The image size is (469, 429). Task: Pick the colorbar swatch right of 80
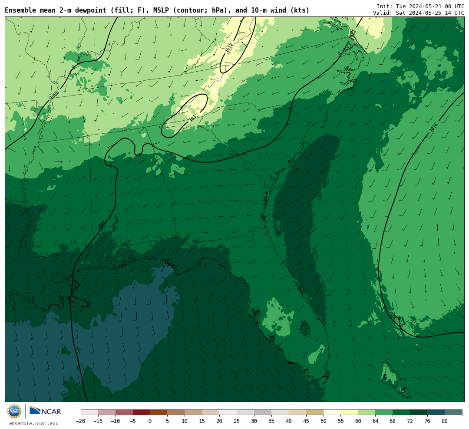[453, 412]
